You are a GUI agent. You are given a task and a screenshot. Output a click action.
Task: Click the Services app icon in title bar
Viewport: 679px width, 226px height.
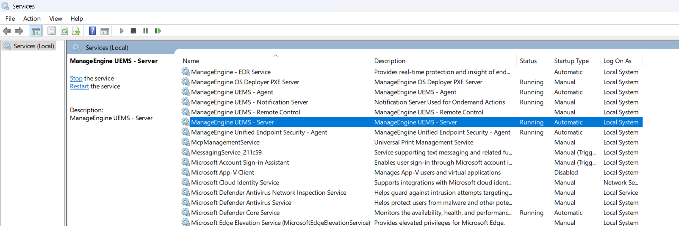coord(5,6)
